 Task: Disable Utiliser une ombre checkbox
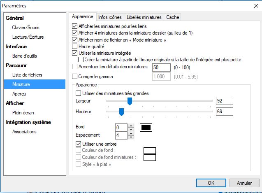tap(79, 144)
